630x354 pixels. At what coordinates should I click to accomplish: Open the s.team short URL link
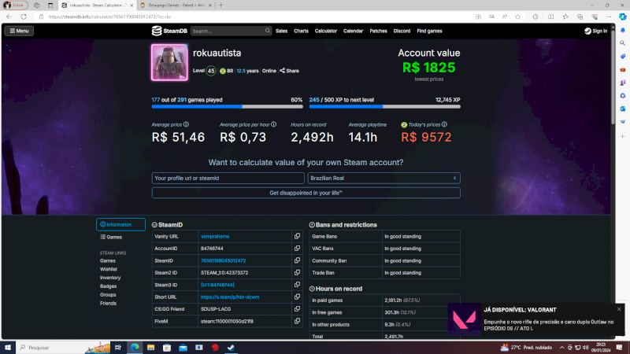pyautogui.click(x=230, y=297)
